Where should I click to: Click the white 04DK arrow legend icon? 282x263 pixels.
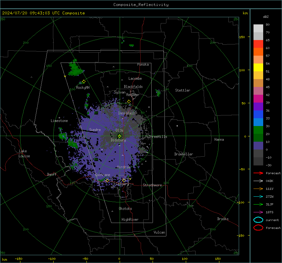258,181
